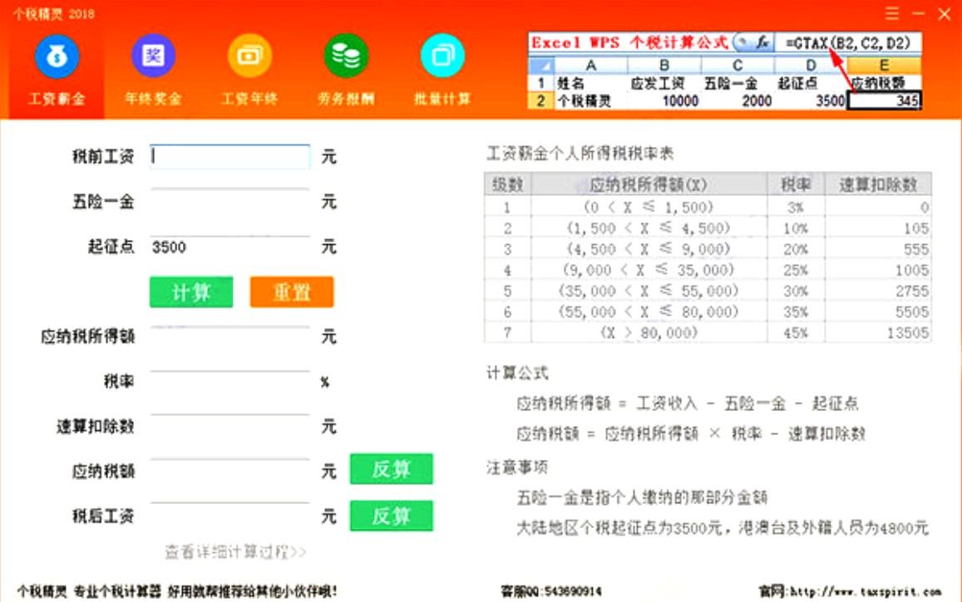Click the 工资薪金个人所得税税率表 heading
This screenshot has height=602, width=962.
[x=580, y=153]
